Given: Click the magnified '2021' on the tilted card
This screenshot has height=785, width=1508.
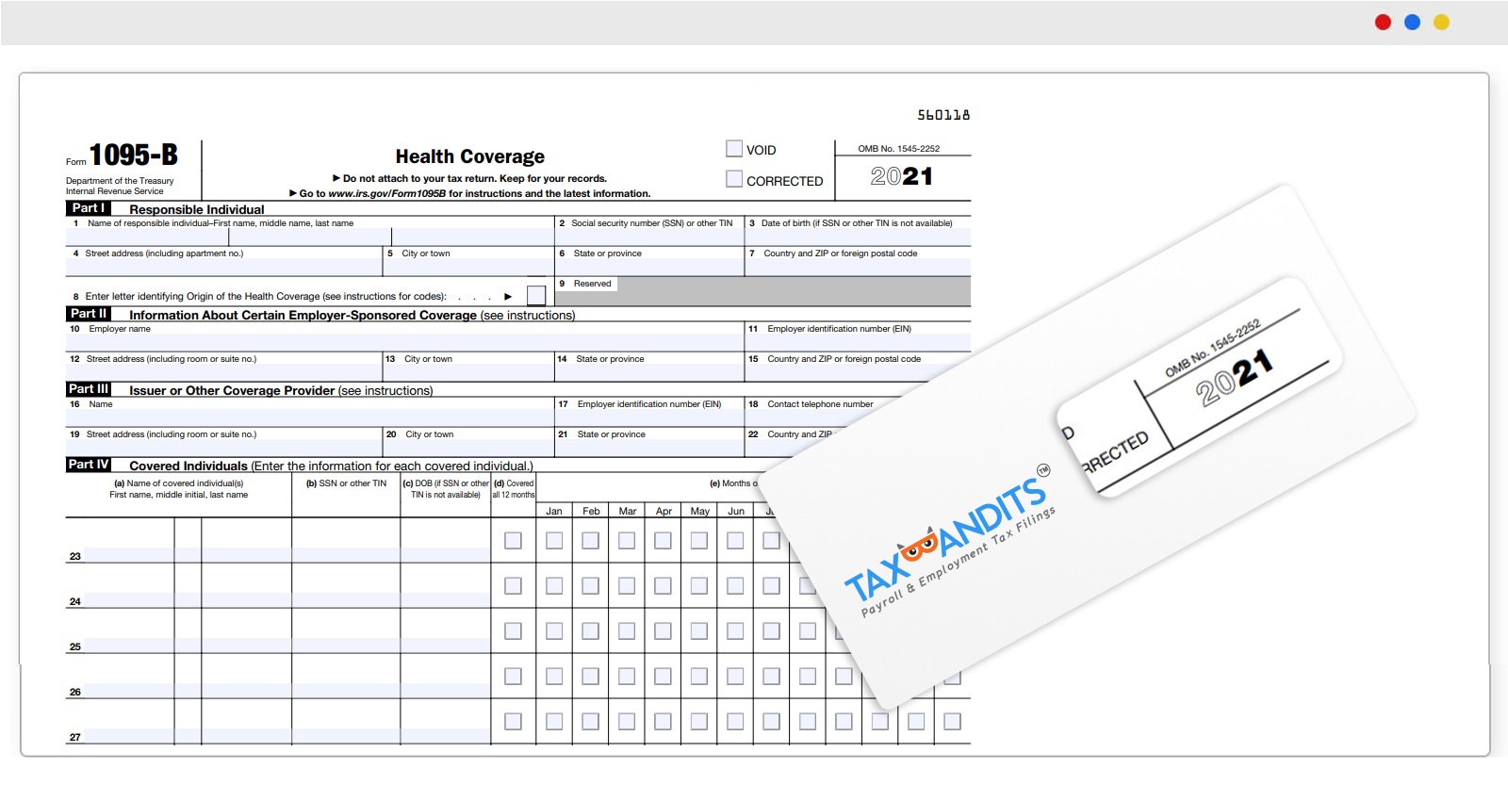Looking at the screenshot, I should (1235, 377).
